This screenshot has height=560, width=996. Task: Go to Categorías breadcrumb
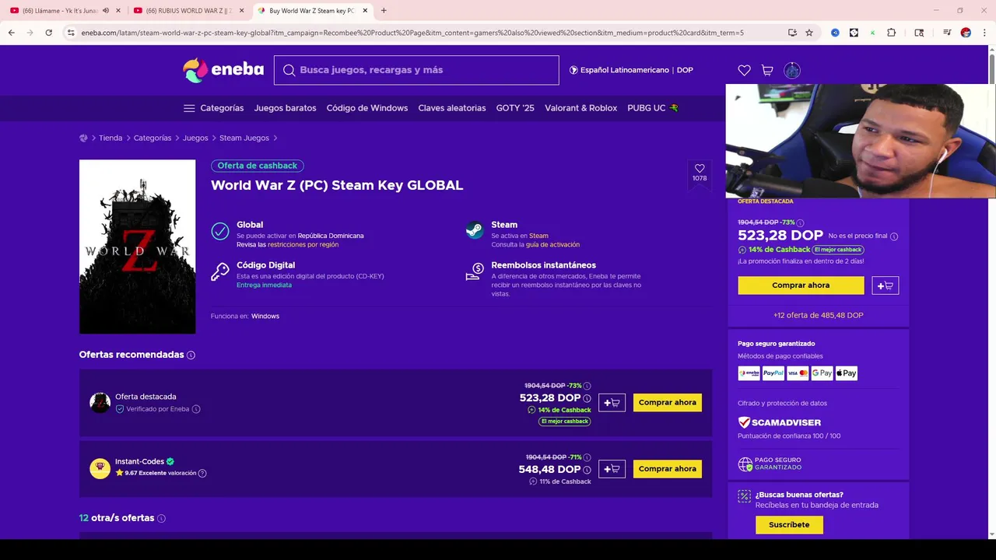click(153, 138)
